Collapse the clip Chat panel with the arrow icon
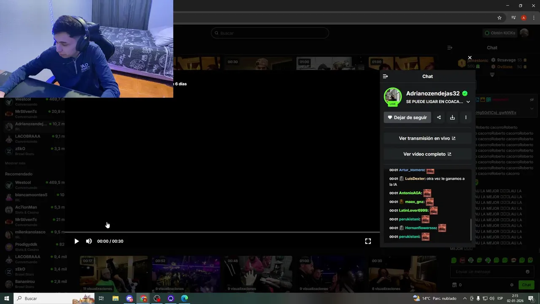The width and height of the screenshot is (540, 304). [385, 76]
